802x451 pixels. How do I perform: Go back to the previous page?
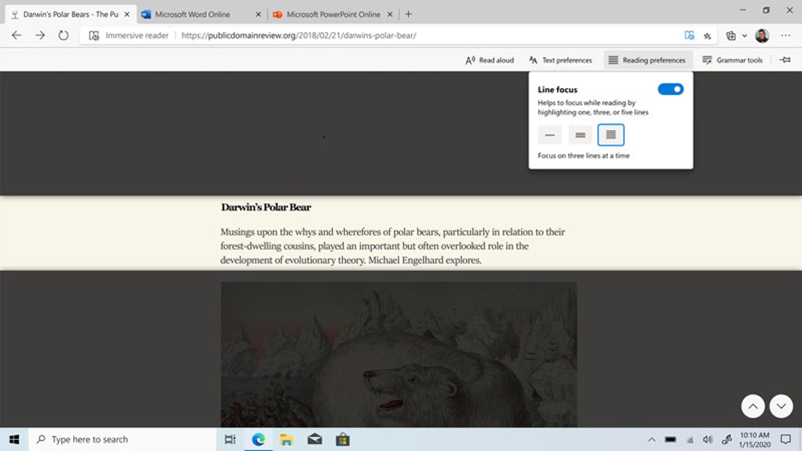point(17,35)
